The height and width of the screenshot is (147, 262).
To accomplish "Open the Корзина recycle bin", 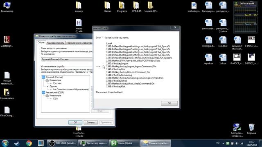I will [251, 129].
